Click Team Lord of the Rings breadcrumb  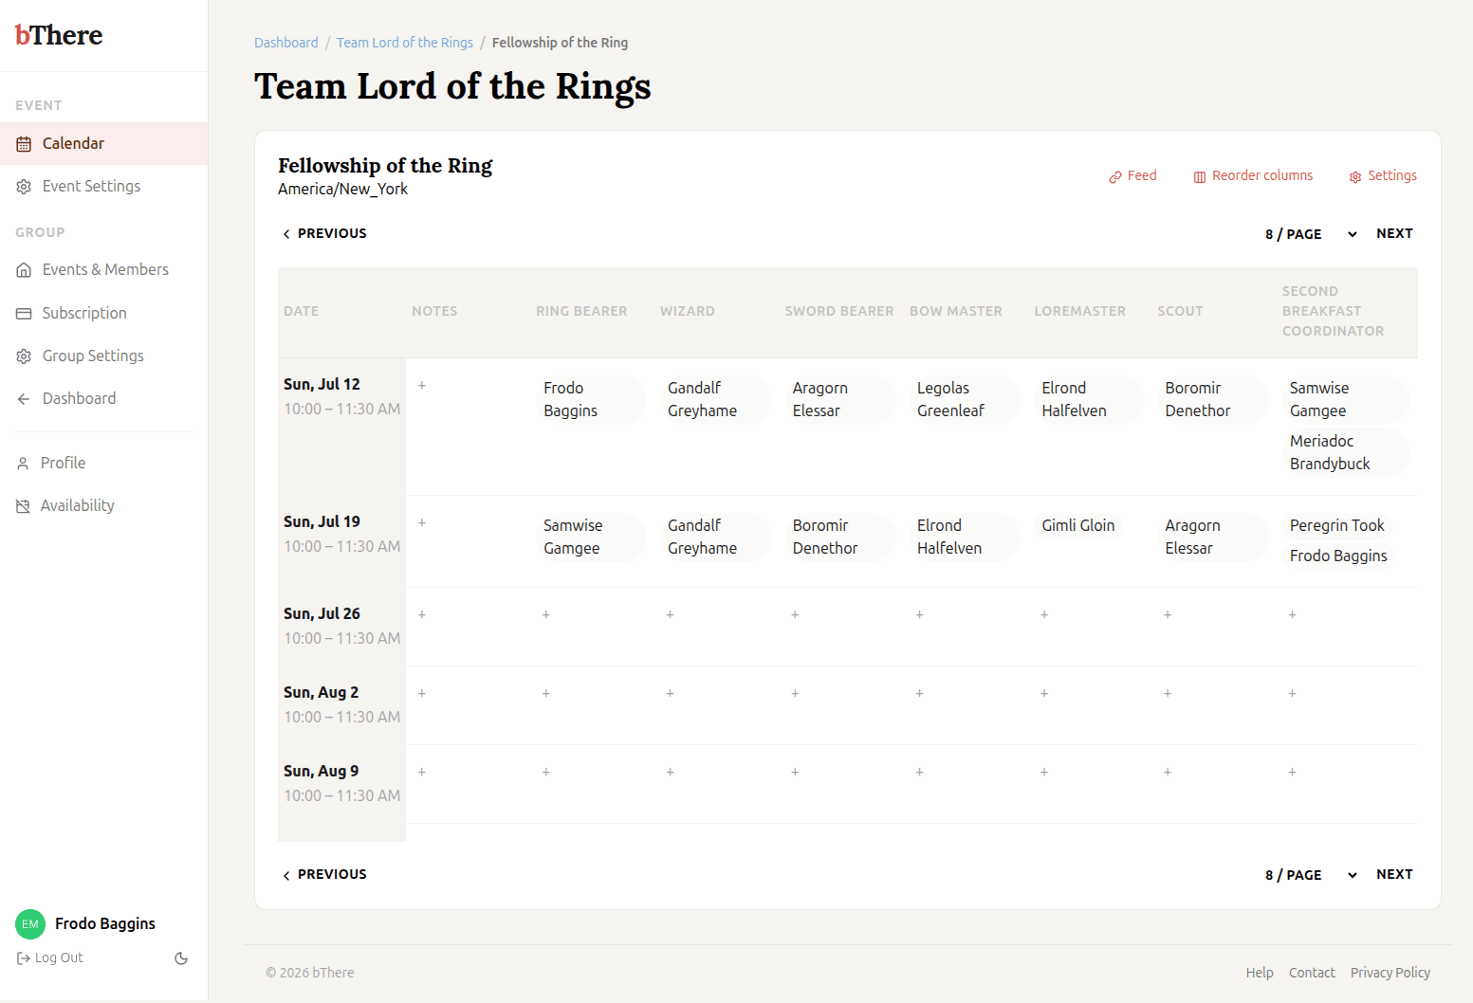(405, 43)
